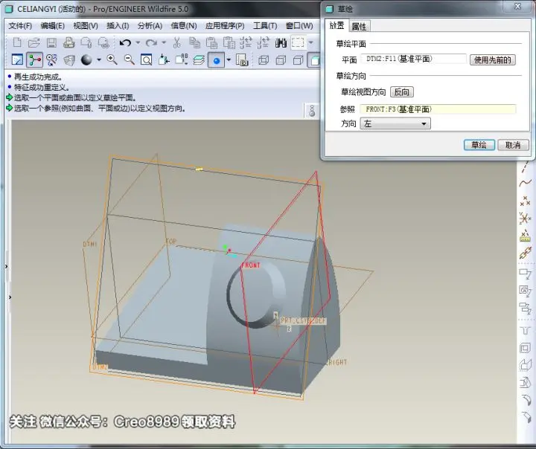This screenshot has width=536, height=449.
Task: Click the 使用先前的 button
Action: coord(492,59)
